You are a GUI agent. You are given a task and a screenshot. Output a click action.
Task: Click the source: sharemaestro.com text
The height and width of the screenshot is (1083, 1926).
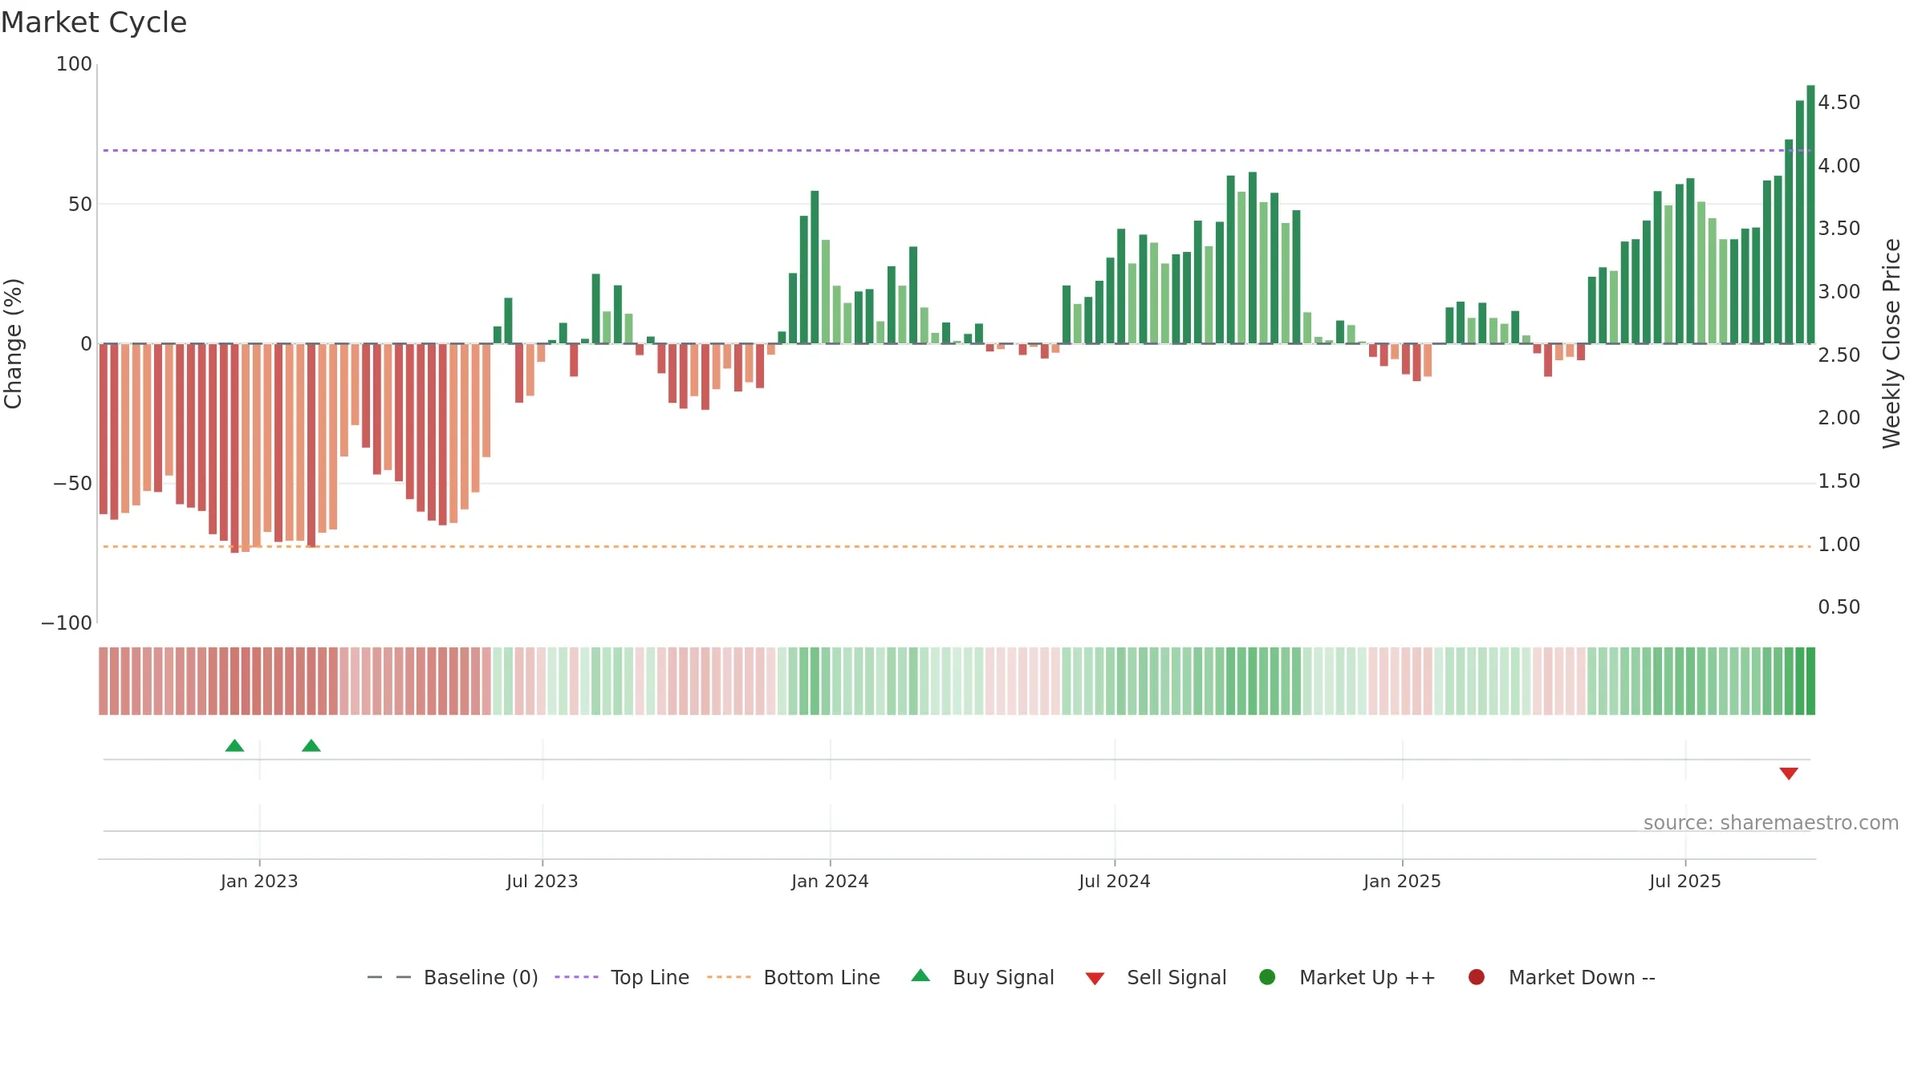tap(1770, 822)
